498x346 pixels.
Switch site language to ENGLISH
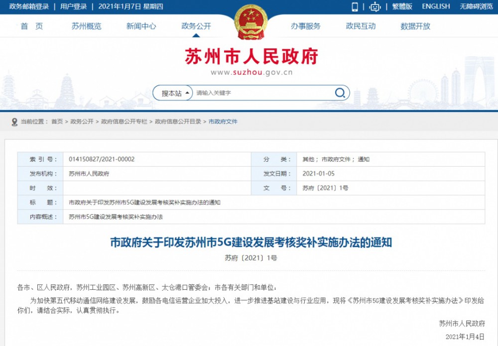click(436, 6)
